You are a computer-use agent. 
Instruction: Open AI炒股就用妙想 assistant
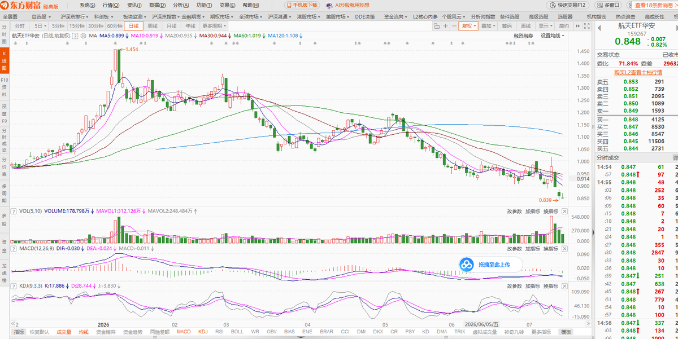click(x=348, y=5)
